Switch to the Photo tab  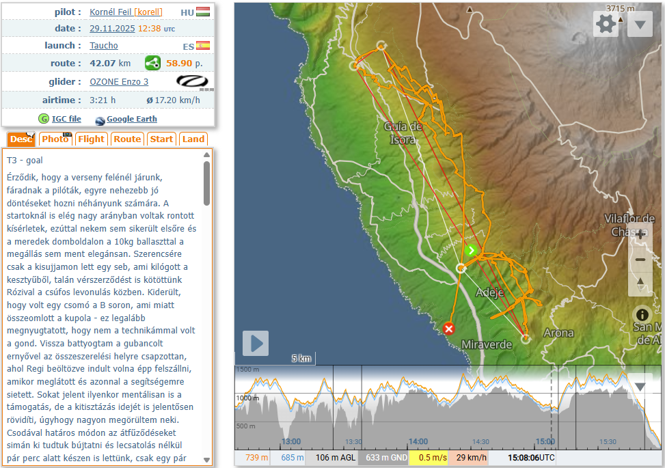tap(55, 139)
